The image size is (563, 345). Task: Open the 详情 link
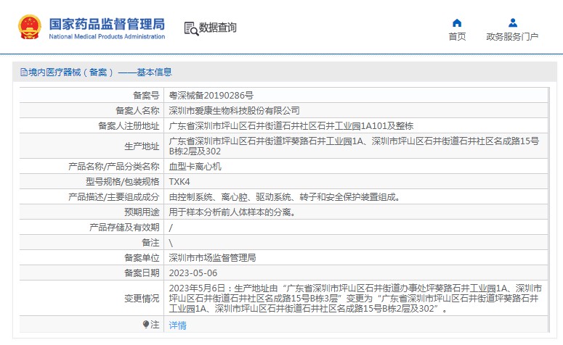178,325
